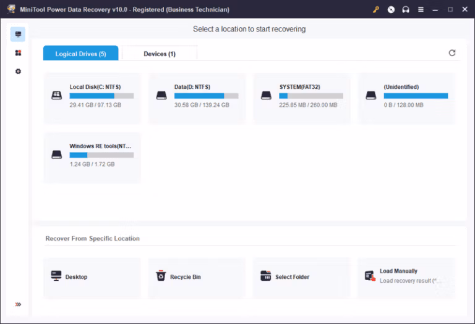Viewport: 475px width, 324px height.
Task: Open Load Manually recovery result option
Action: click(406, 278)
